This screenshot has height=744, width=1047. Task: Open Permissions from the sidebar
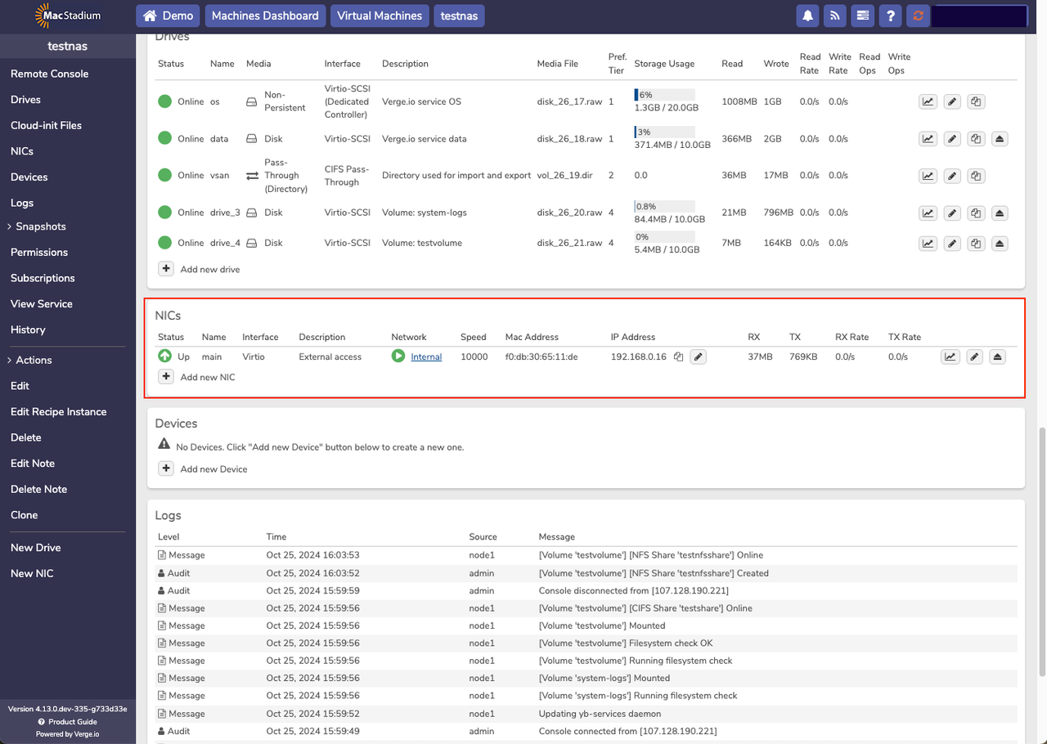coord(39,253)
